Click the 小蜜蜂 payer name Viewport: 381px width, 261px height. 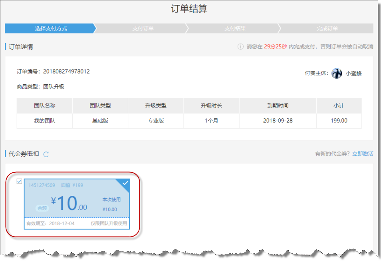pos(354,74)
